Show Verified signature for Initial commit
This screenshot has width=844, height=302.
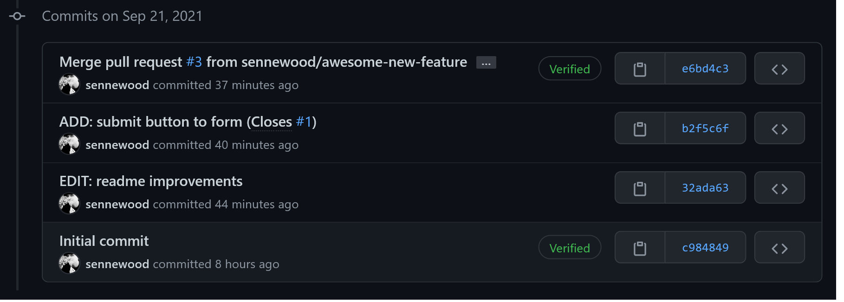point(570,248)
